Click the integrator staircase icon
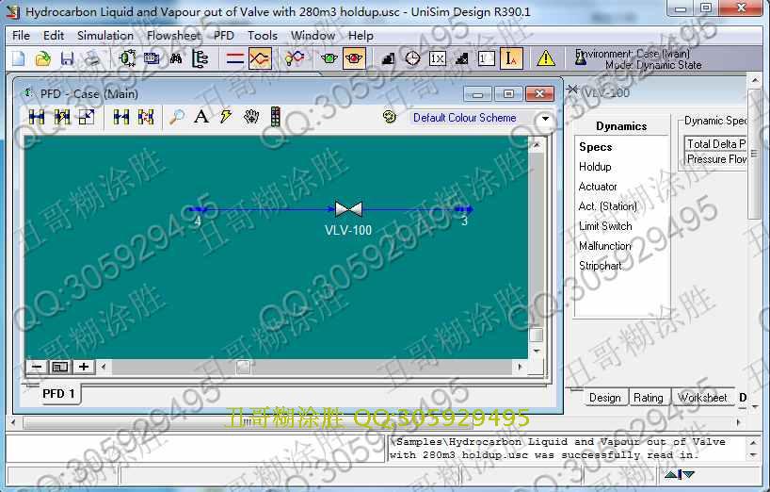Image resolution: width=770 pixels, height=492 pixels. tap(388, 58)
